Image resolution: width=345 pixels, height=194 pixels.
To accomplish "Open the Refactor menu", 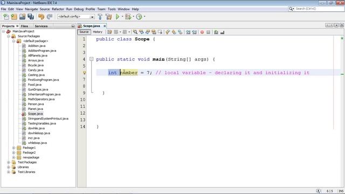I will coord(58,9).
